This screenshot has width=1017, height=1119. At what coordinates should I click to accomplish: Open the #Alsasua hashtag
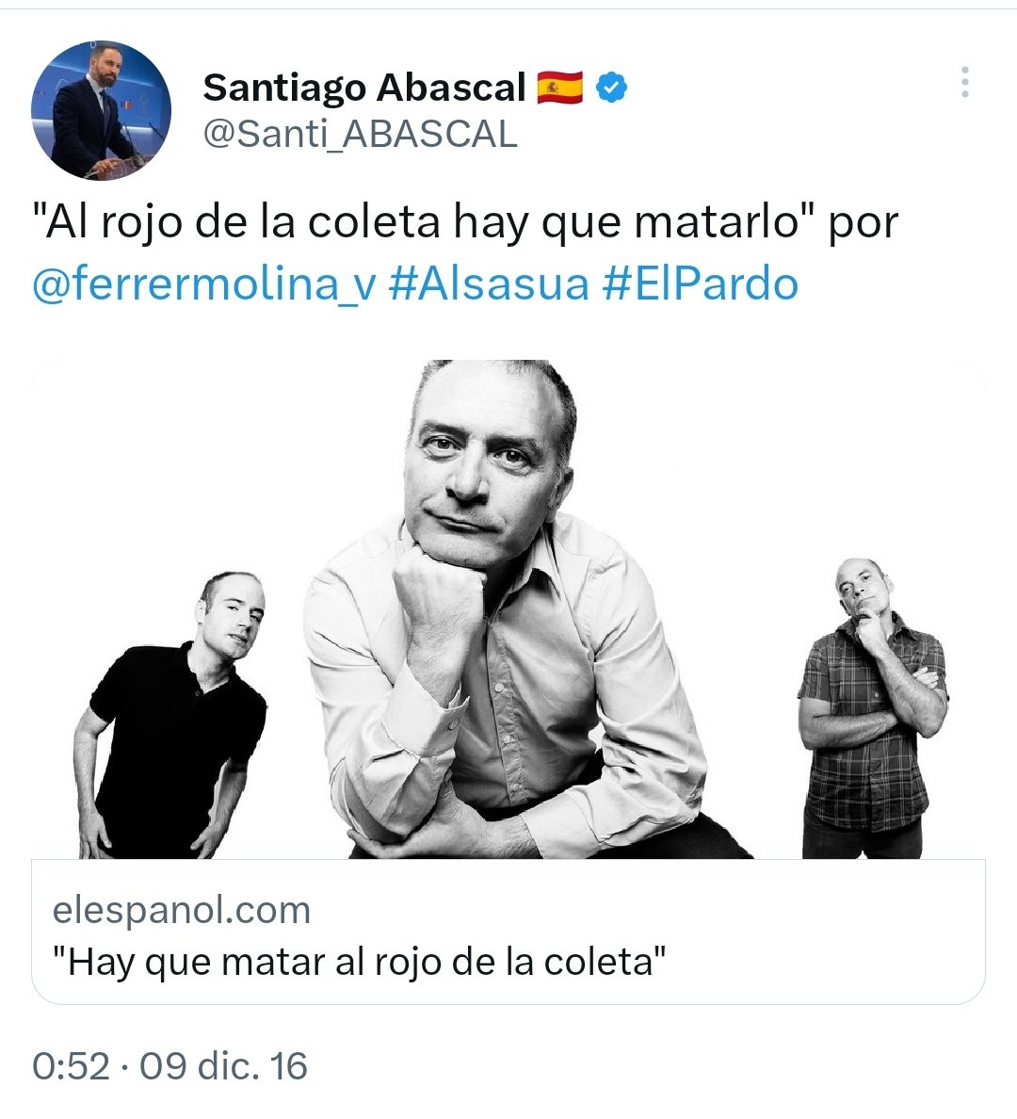tap(489, 284)
